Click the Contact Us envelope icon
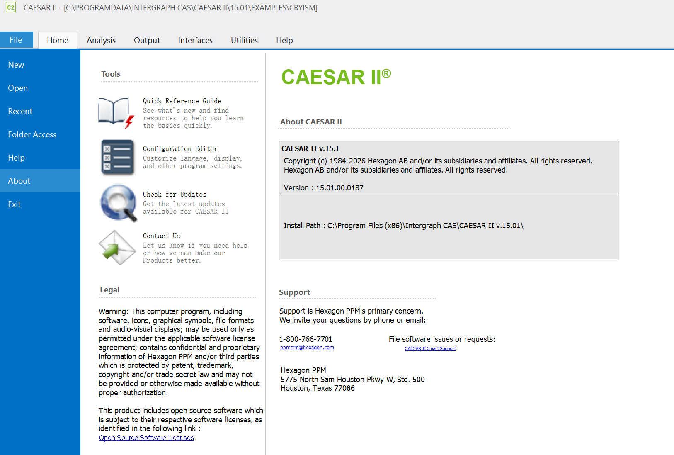This screenshot has height=455, width=674. pyautogui.click(x=117, y=248)
